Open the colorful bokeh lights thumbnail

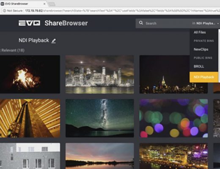[173, 118]
